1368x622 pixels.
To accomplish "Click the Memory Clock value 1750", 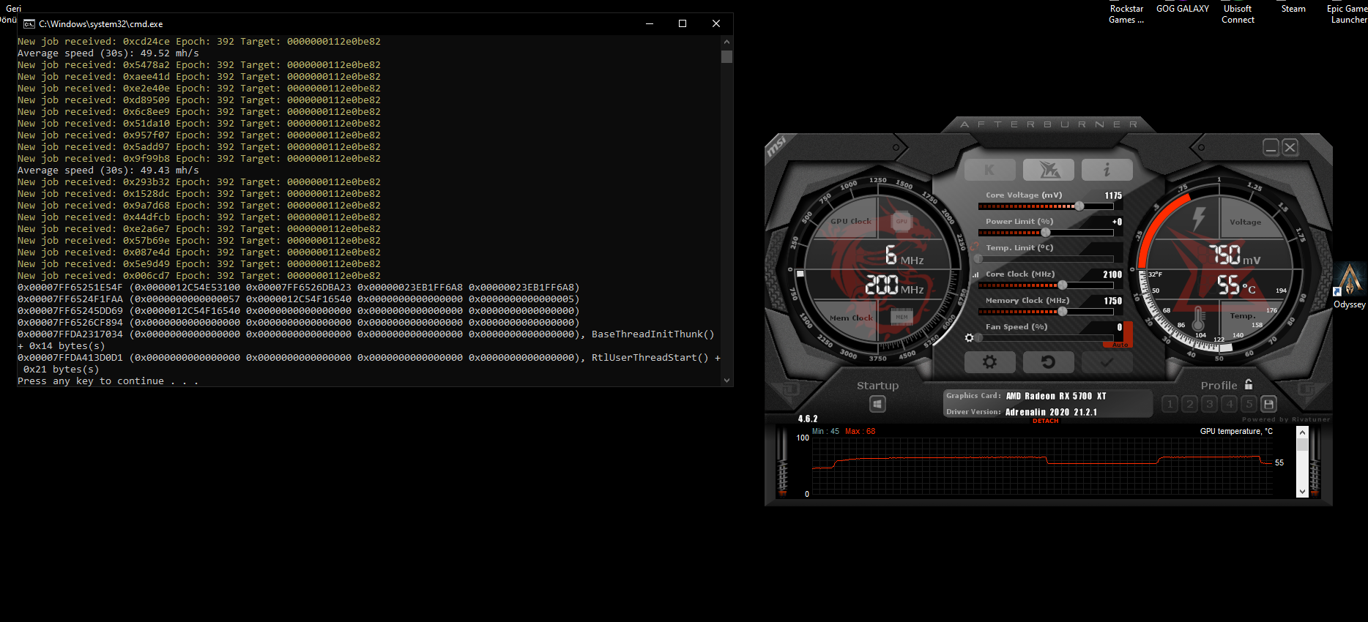I will tap(1113, 301).
